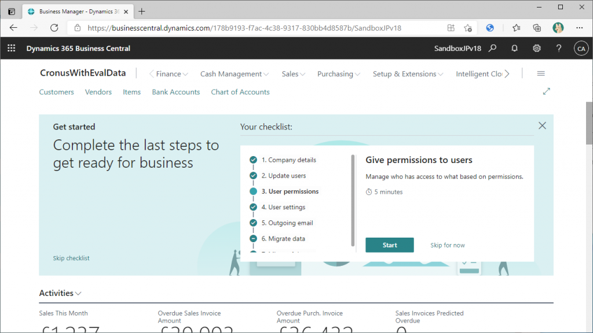Expand the Setup & Extensions menu
593x333 pixels.
(408, 74)
